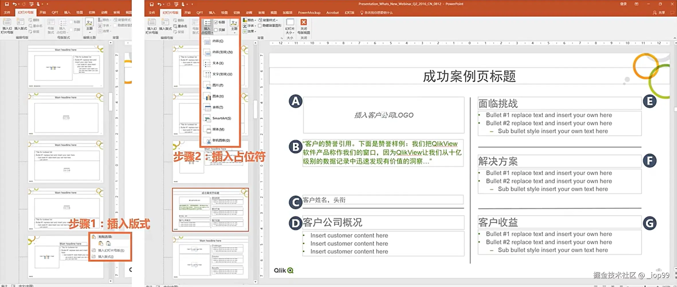Click the tell-me search box with lightbulb
This screenshot has height=287, width=677.
pyautogui.click(x=376, y=13)
